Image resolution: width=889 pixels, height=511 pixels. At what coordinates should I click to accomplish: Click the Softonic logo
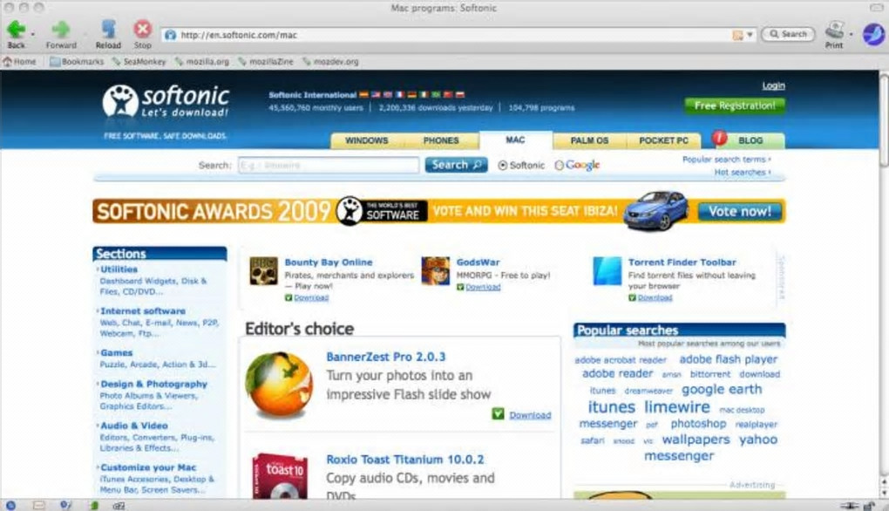[x=166, y=101]
